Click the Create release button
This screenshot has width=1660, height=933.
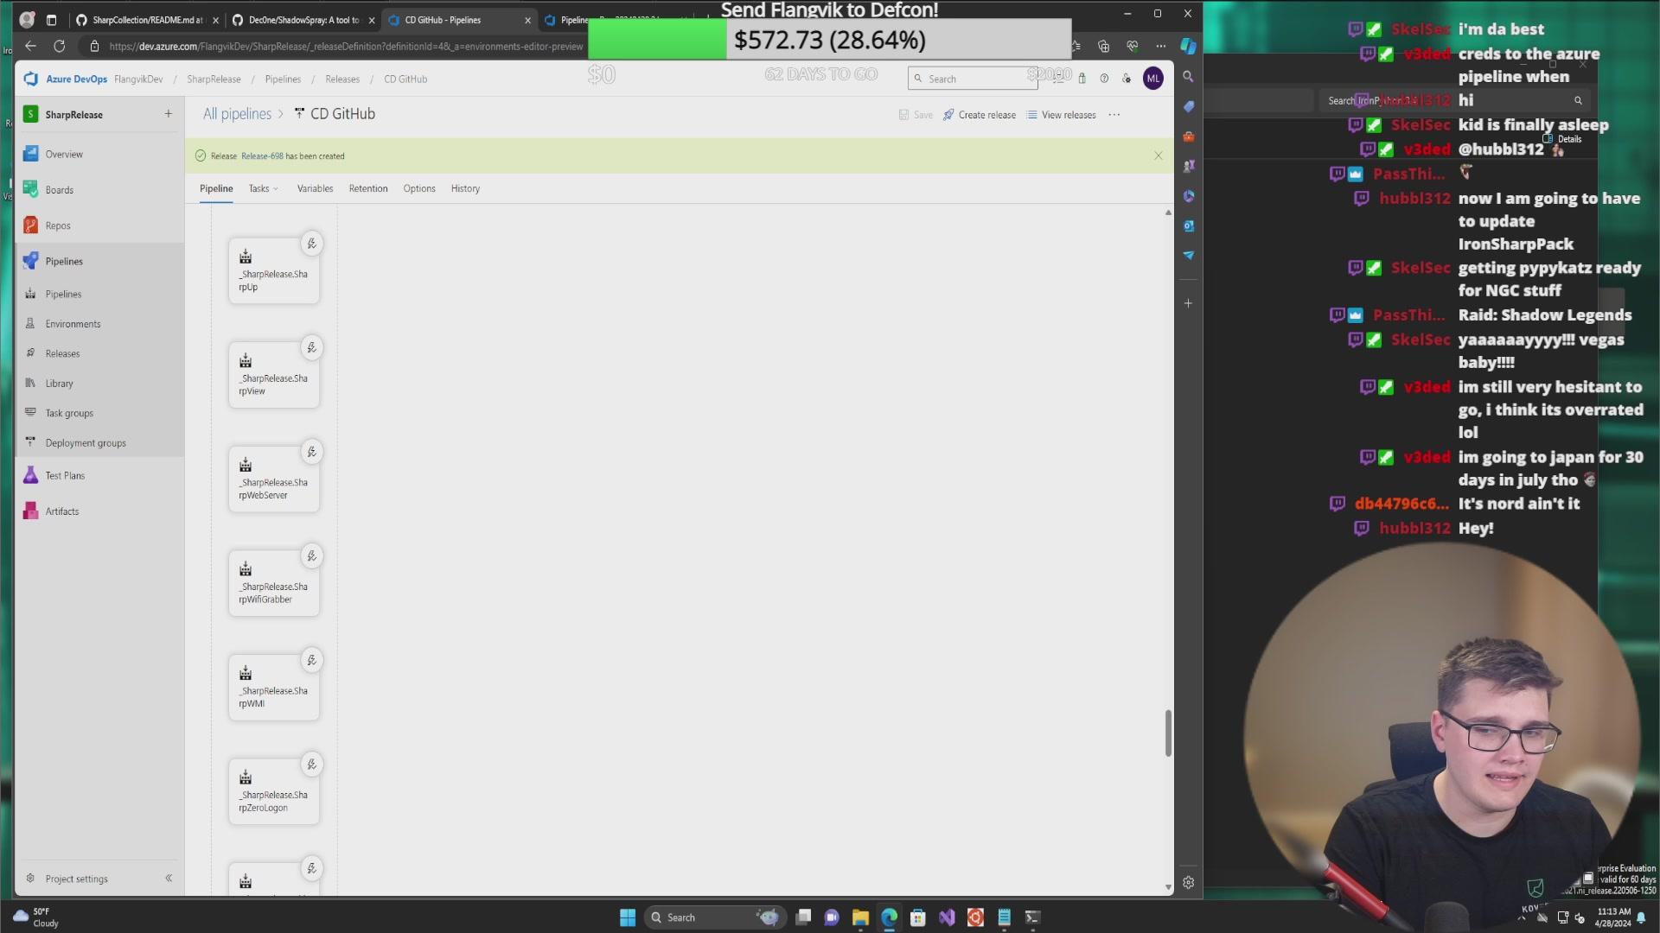980,115
